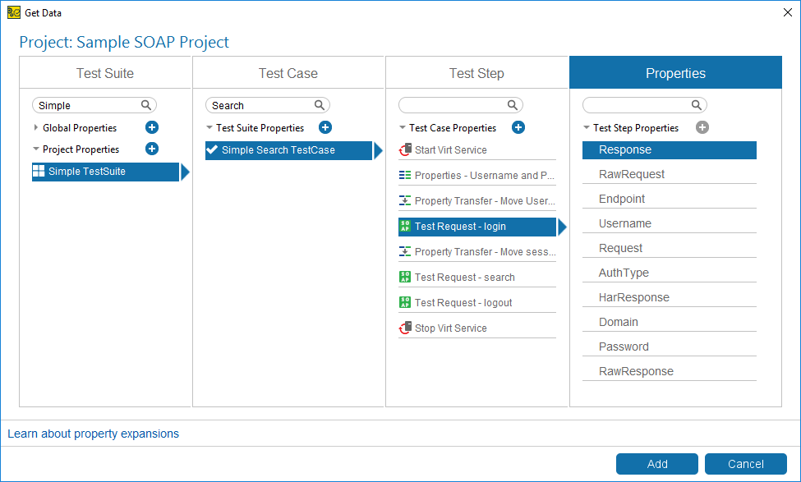801x482 pixels.
Task: Click the magnifier icon in Test Suite search
Action: [x=146, y=105]
